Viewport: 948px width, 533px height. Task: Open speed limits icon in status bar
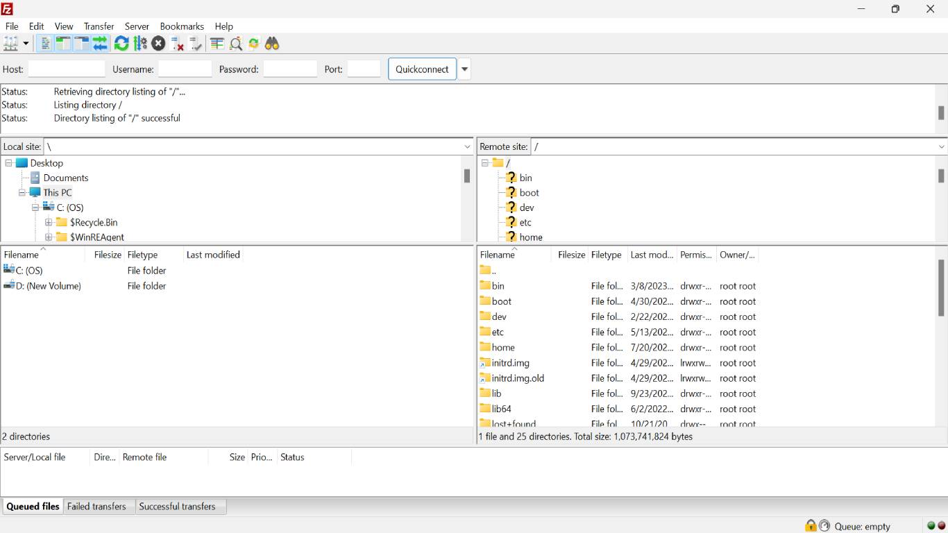tap(824, 526)
